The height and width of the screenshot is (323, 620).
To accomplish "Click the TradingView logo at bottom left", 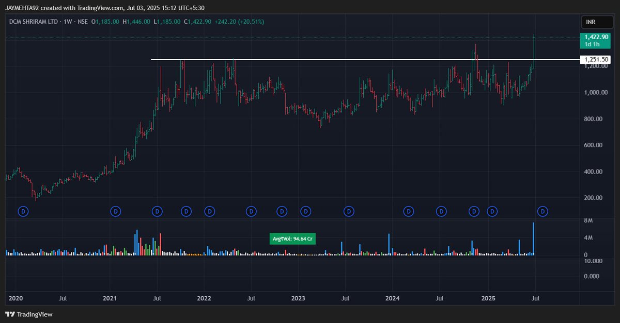I will pyautogui.click(x=29, y=314).
